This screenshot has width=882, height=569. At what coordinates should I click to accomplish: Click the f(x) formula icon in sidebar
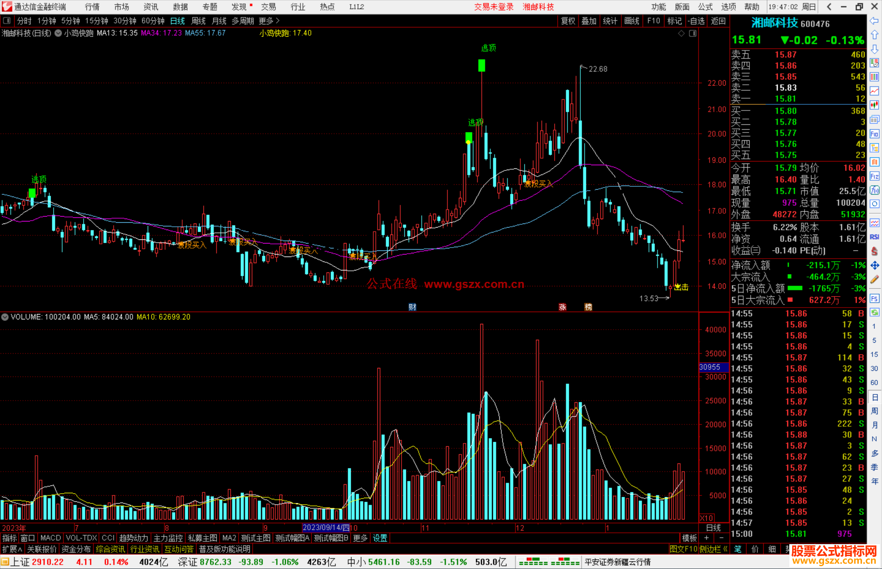tap(874, 190)
